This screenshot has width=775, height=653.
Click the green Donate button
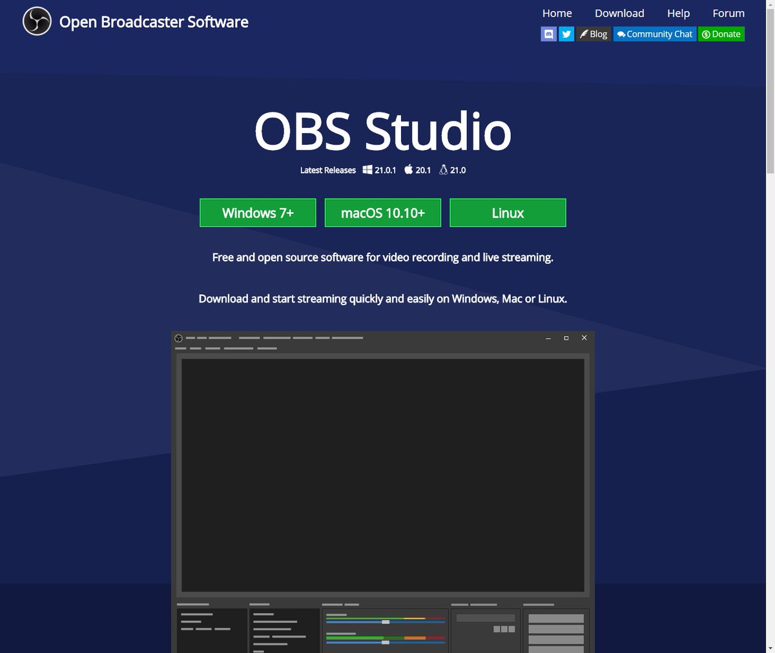point(721,34)
